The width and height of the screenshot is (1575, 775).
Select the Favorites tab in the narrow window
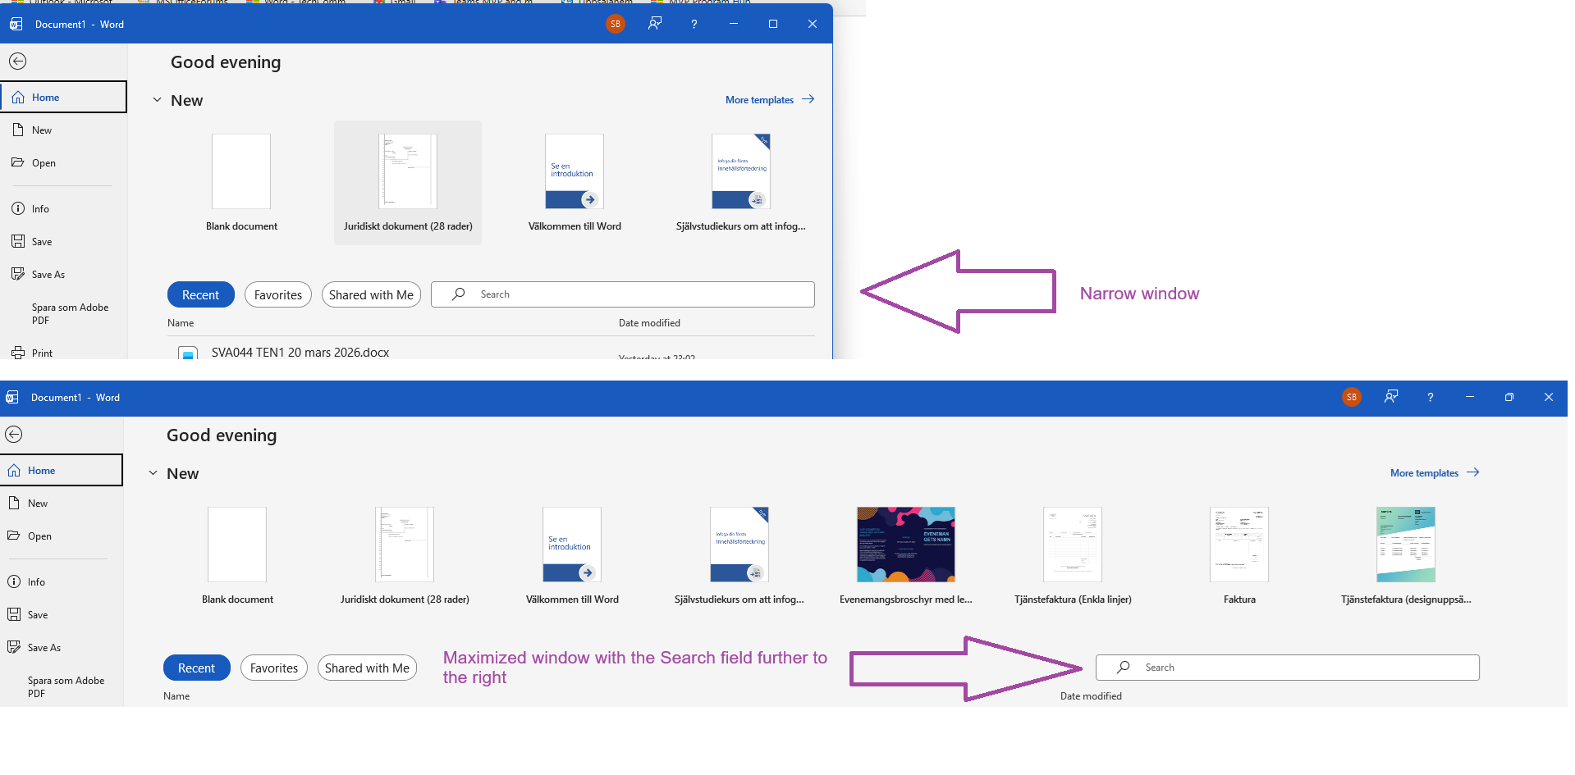(278, 294)
